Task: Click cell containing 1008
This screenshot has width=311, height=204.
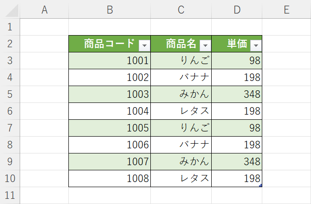Action: pos(110,178)
